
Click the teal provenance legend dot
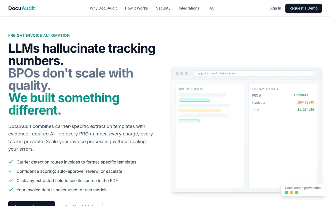pos(286,193)
